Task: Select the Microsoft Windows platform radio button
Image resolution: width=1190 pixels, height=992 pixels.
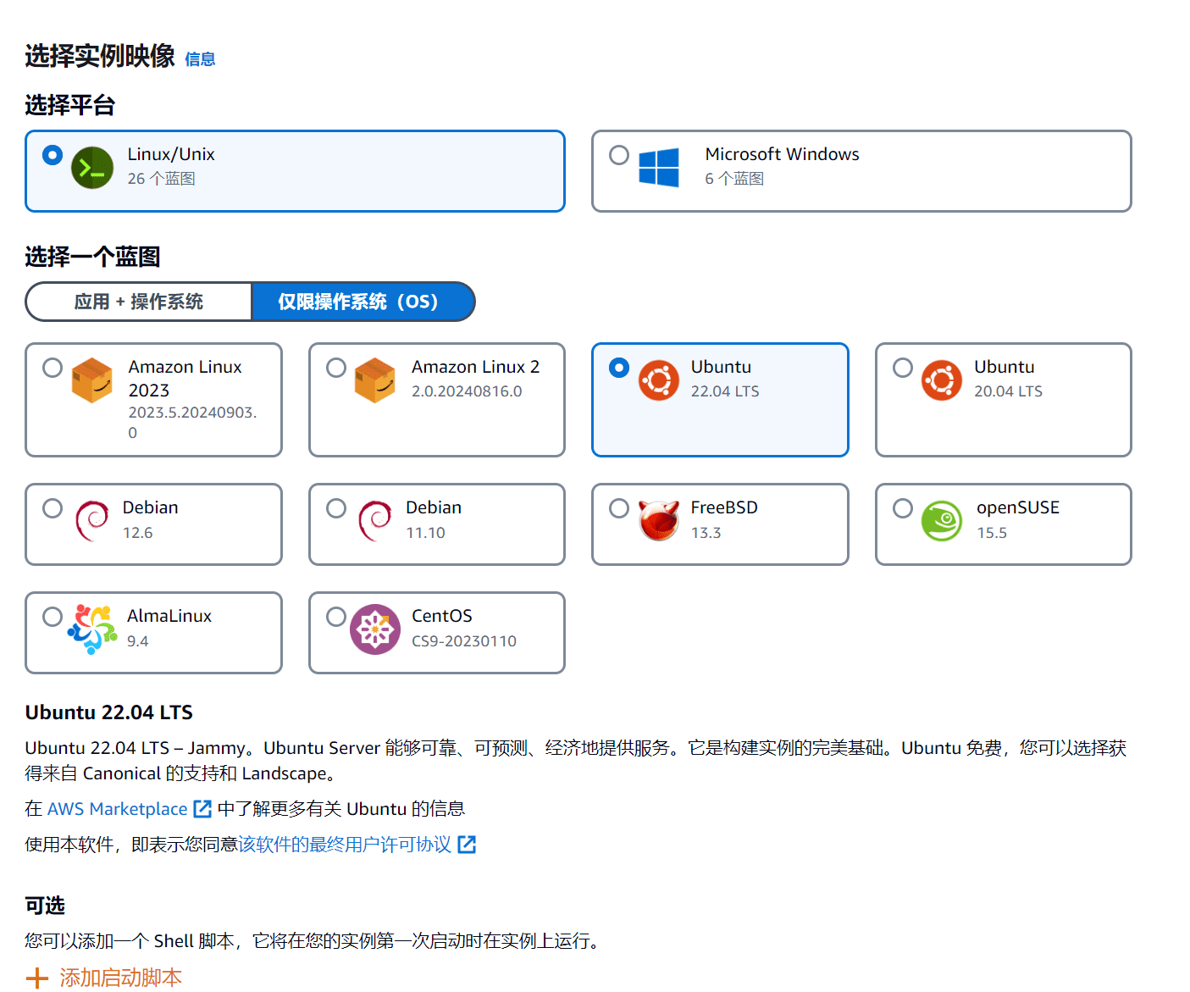Action: tap(619, 155)
